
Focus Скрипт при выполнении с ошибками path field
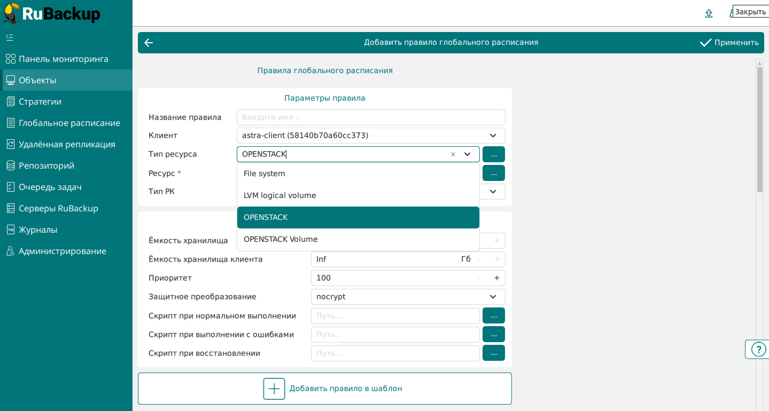tap(395, 335)
